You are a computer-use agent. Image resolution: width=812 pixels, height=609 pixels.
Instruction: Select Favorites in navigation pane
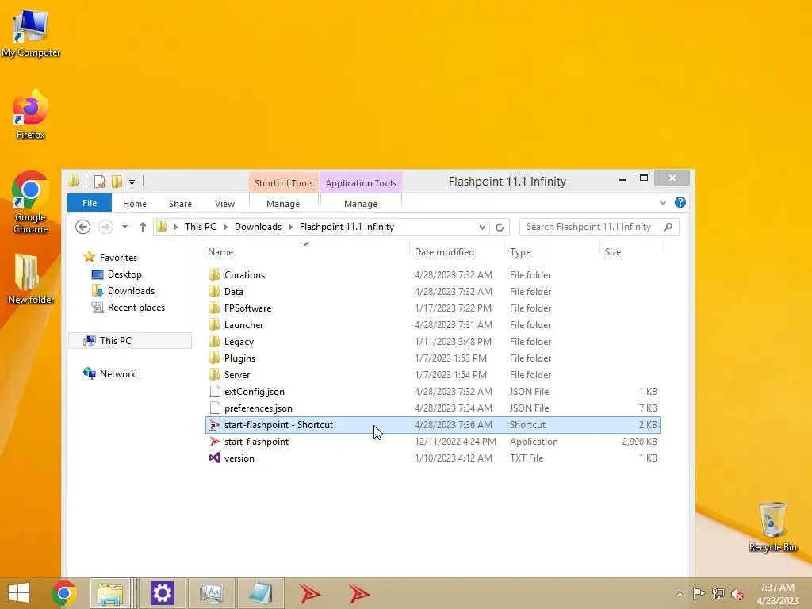(118, 258)
